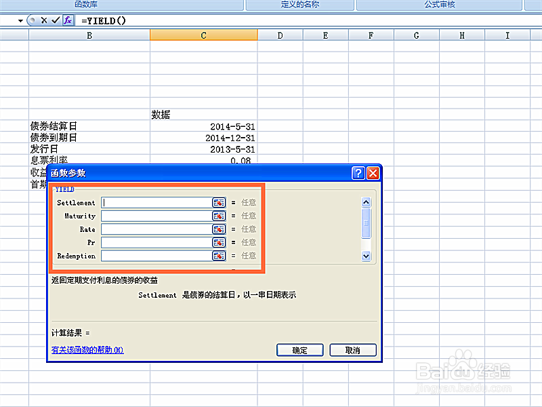Focus the Redemption input field
This screenshot has width=542, height=407.
click(x=157, y=256)
